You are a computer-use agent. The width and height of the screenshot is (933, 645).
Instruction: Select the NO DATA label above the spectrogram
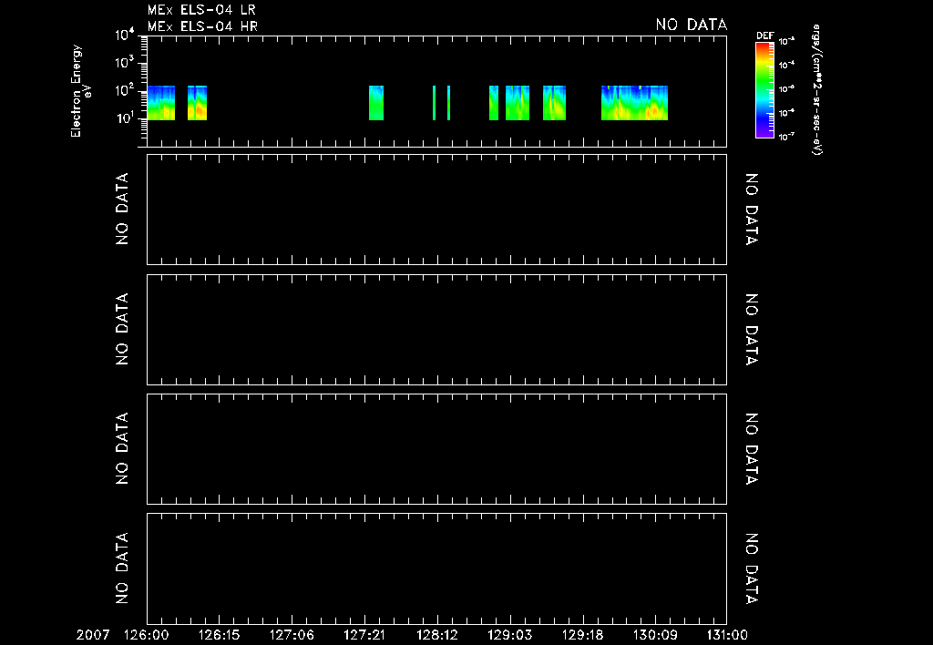tap(692, 25)
